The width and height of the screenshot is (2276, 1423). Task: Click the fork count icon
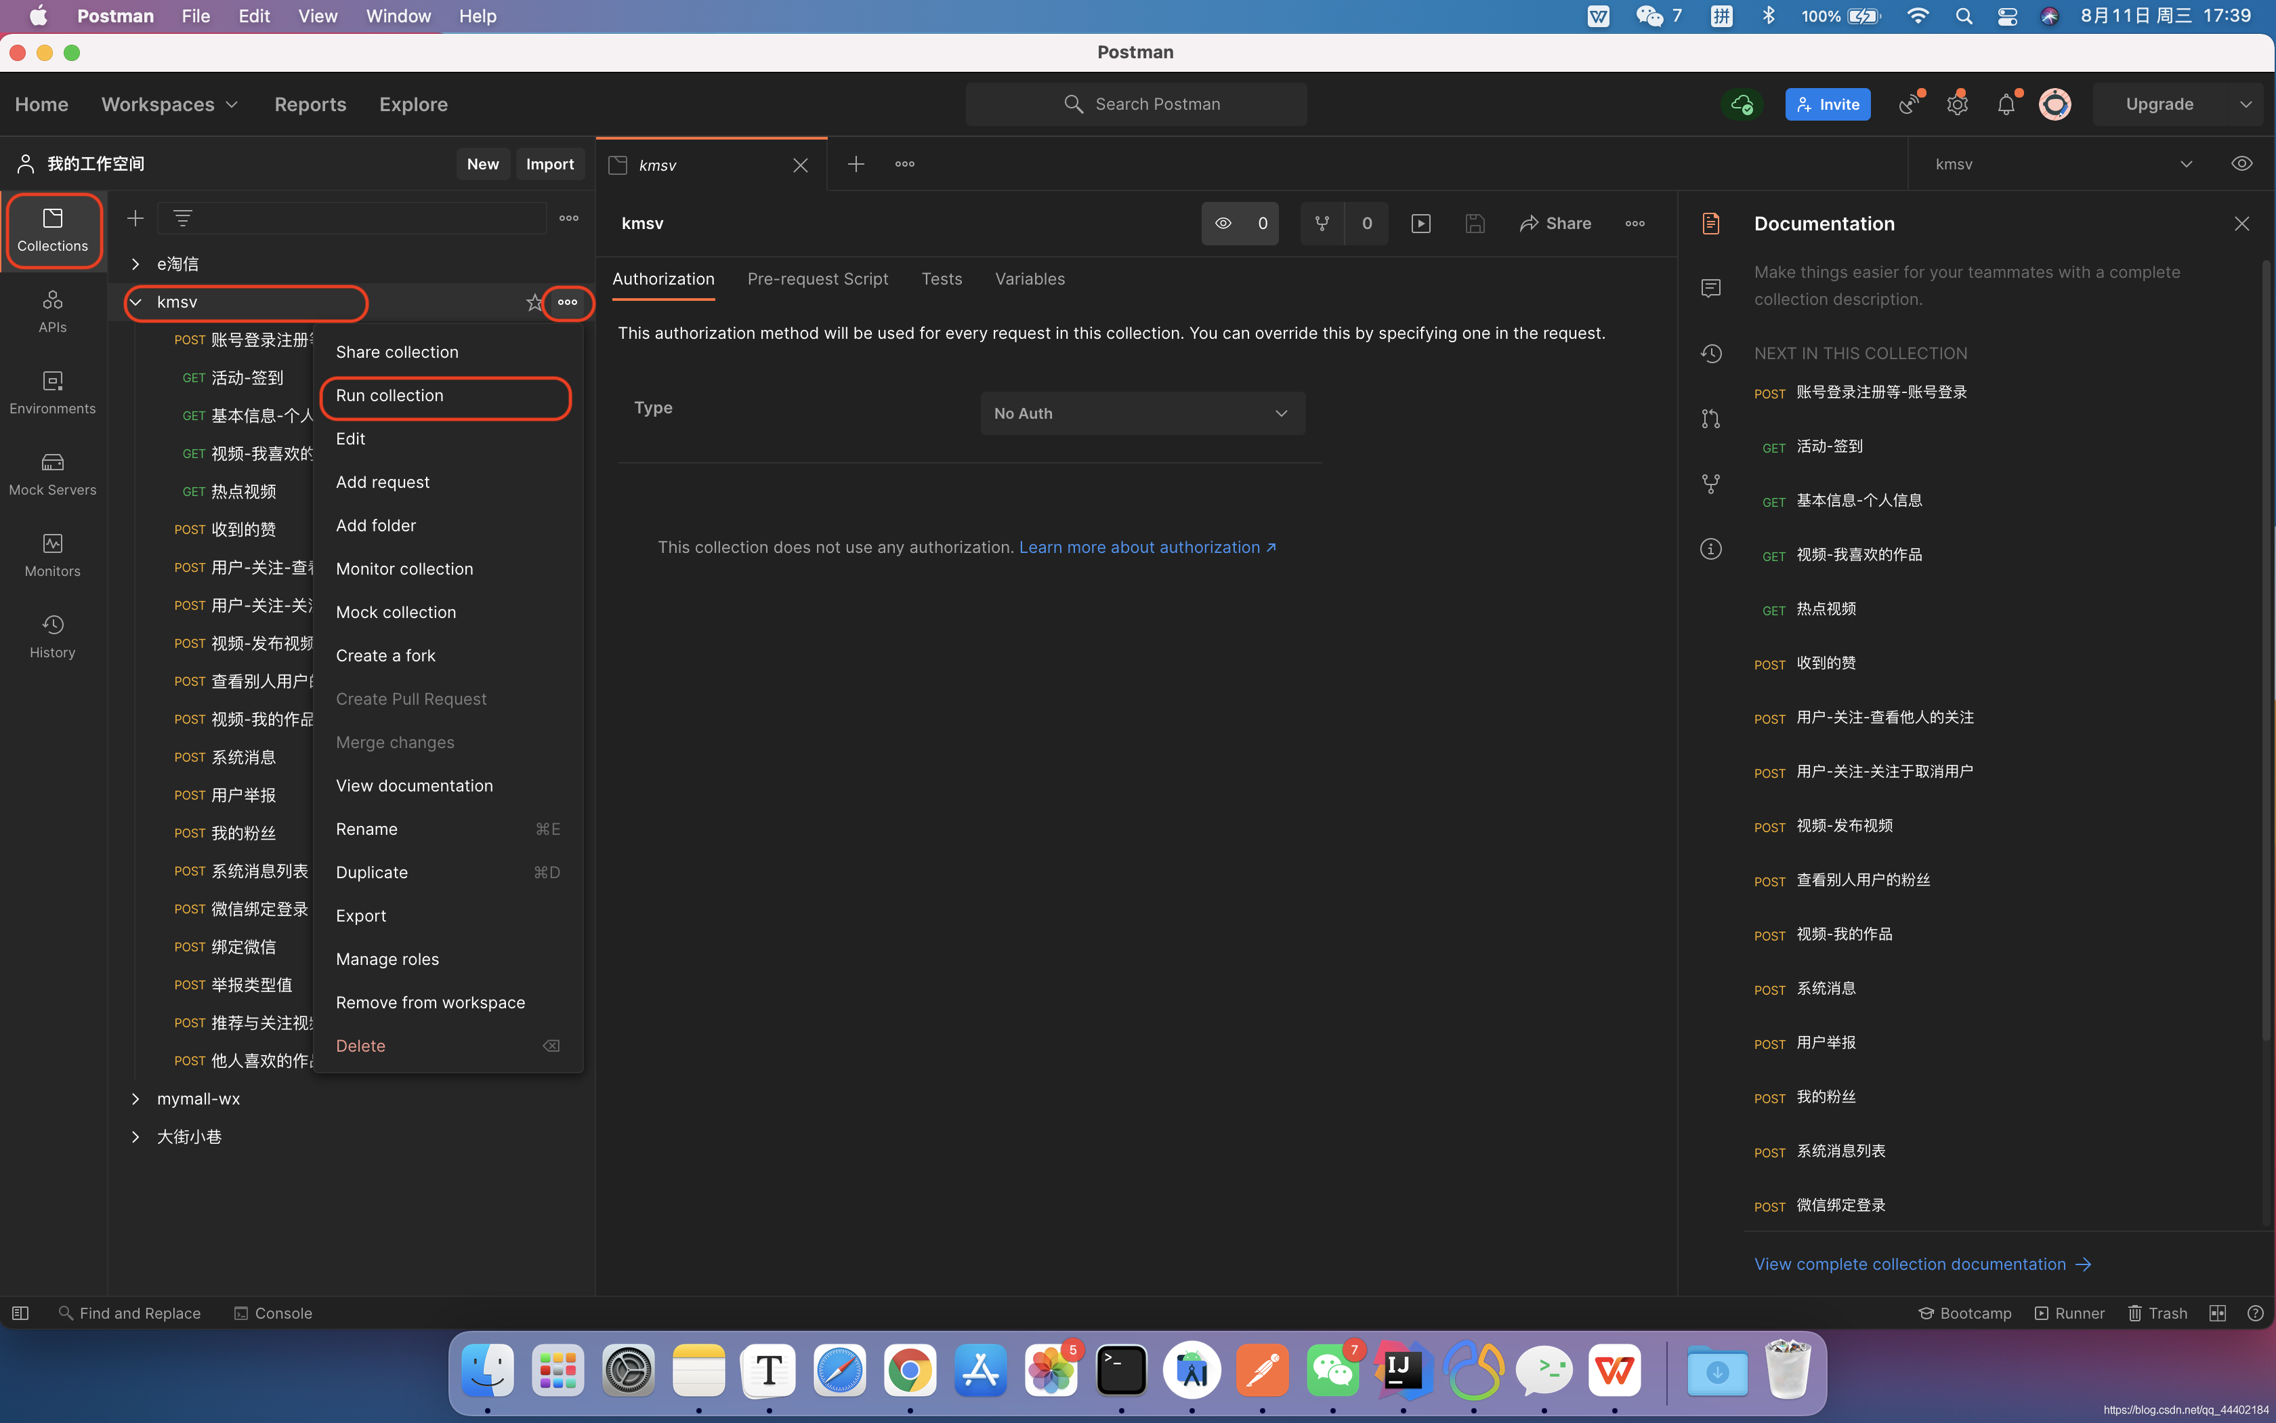coord(1322,223)
